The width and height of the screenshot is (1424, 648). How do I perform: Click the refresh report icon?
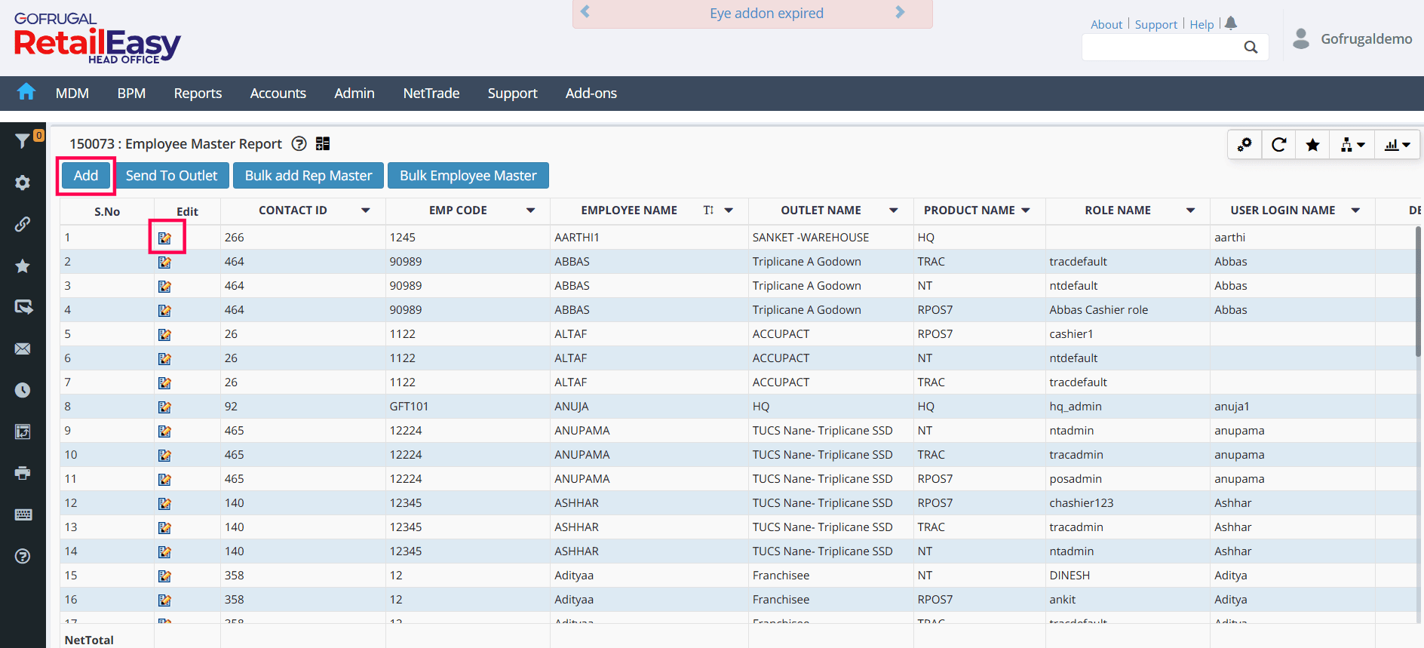coord(1278,145)
